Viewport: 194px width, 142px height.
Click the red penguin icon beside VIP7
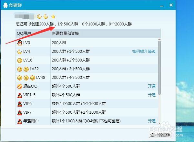(20, 112)
